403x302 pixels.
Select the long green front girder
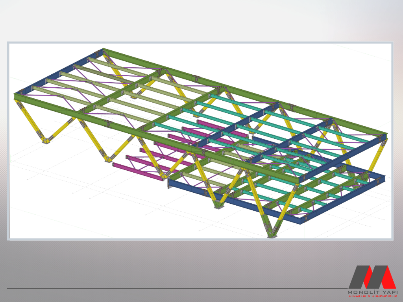point(157,140)
